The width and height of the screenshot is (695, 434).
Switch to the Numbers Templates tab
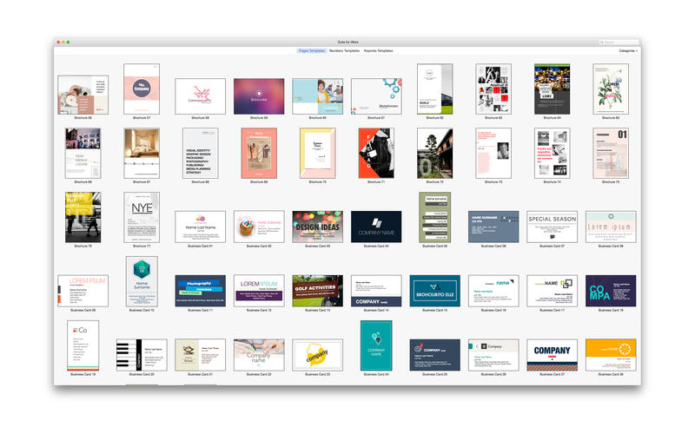pyautogui.click(x=344, y=51)
